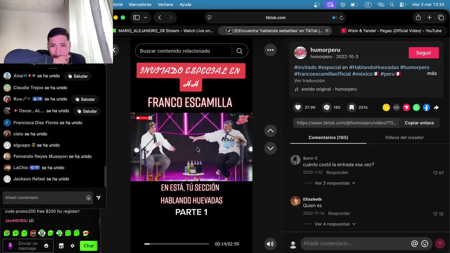Expand 'Ver 4 respuestas'
The width and height of the screenshot is (450, 253).
(x=335, y=224)
